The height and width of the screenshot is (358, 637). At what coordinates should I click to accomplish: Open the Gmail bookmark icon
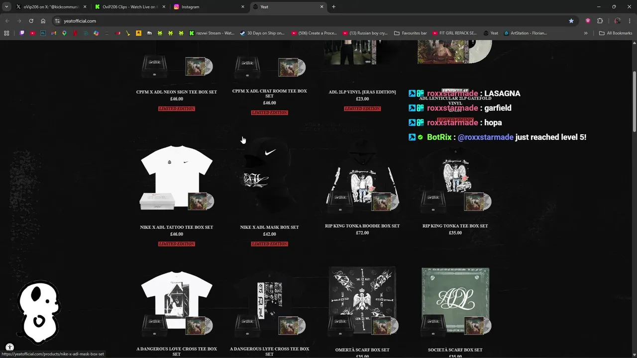coord(54,33)
